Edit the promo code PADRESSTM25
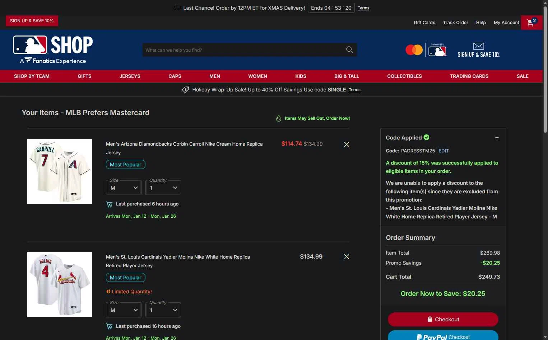 tap(443, 151)
